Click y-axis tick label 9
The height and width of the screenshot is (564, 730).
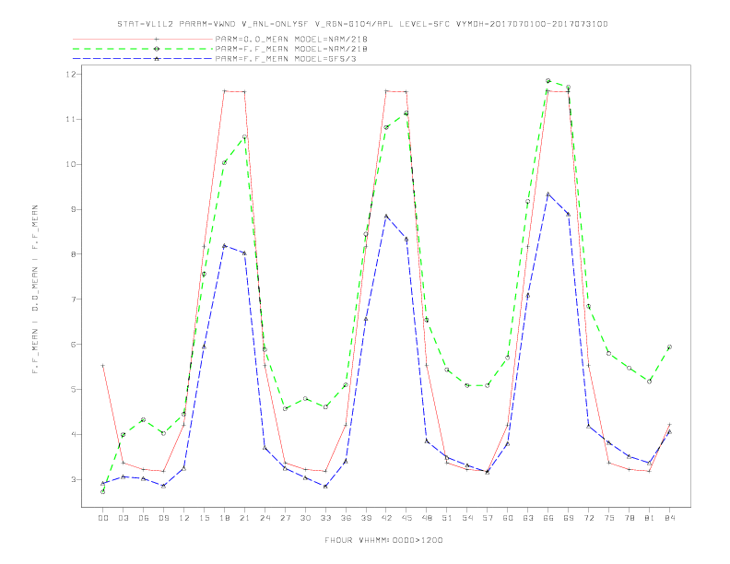pyautogui.click(x=74, y=209)
